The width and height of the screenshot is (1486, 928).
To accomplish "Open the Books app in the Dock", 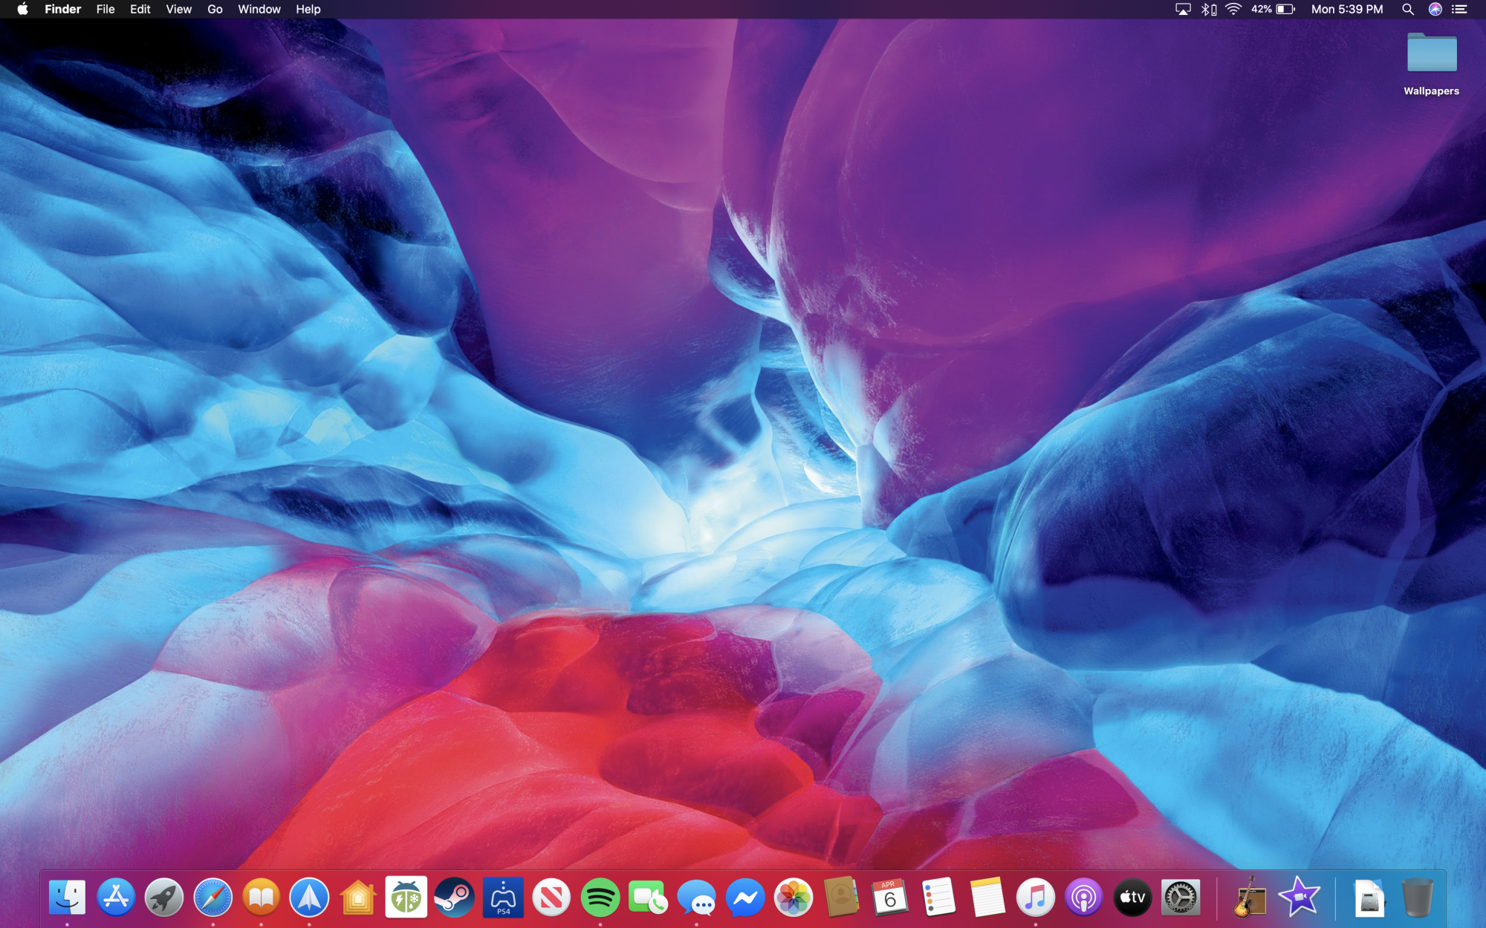I will click(261, 897).
